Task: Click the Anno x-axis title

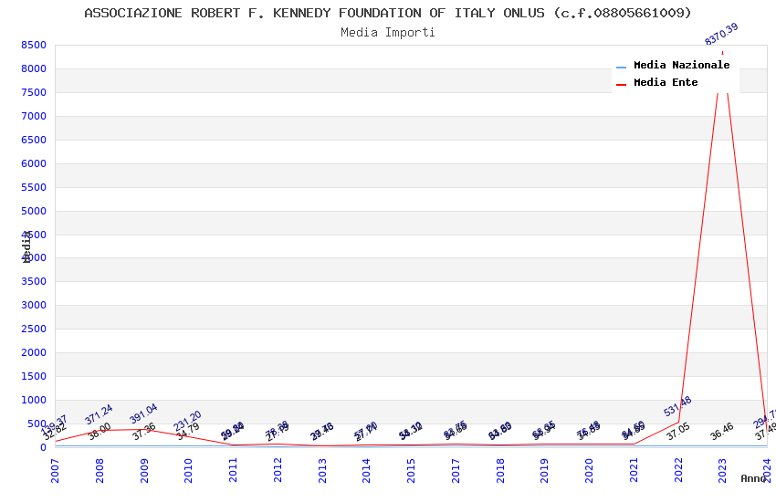Action: [753, 478]
